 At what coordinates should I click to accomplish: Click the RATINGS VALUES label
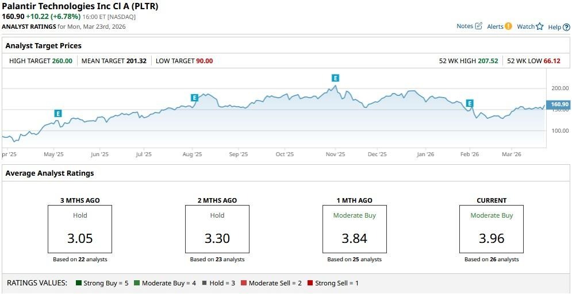[x=37, y=283]
